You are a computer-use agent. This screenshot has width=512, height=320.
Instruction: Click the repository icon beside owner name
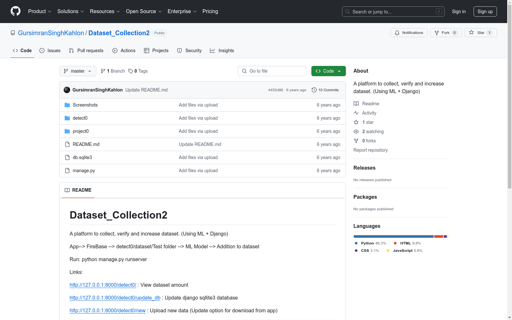click(13, 33)
